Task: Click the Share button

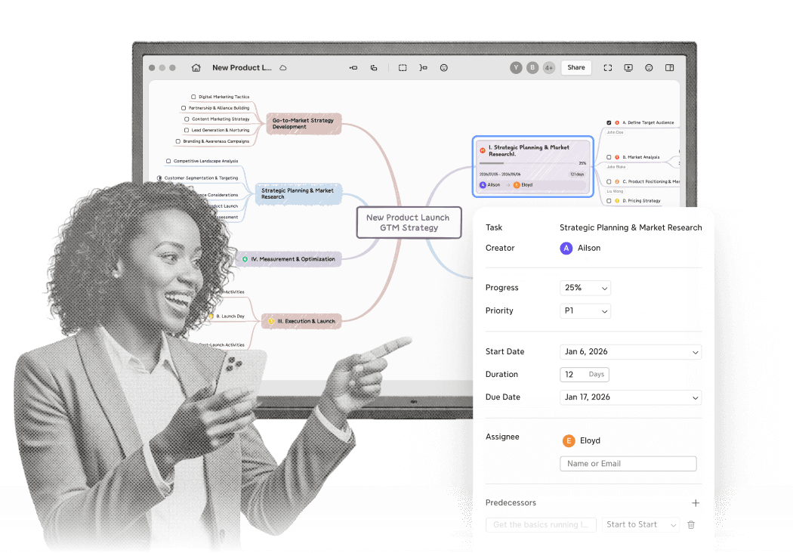Action: point(576,67)
